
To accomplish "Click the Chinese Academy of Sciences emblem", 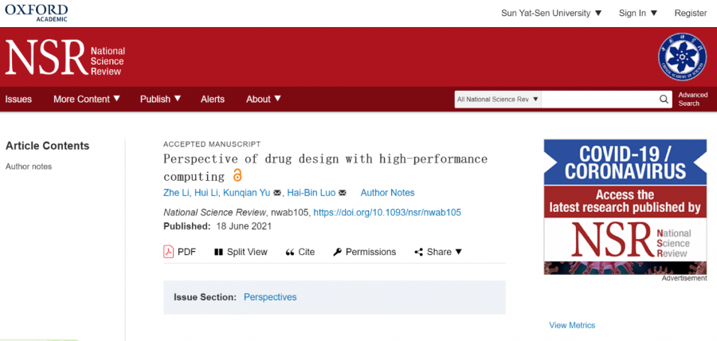I will (683, 57).
